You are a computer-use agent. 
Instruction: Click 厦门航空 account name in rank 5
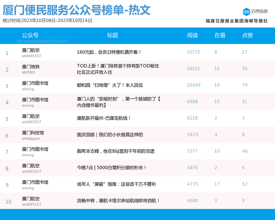point(31,116)
